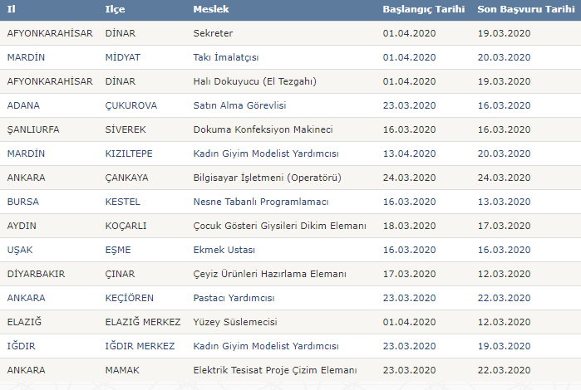Click the 'Meslek' column header

[210, 9]
